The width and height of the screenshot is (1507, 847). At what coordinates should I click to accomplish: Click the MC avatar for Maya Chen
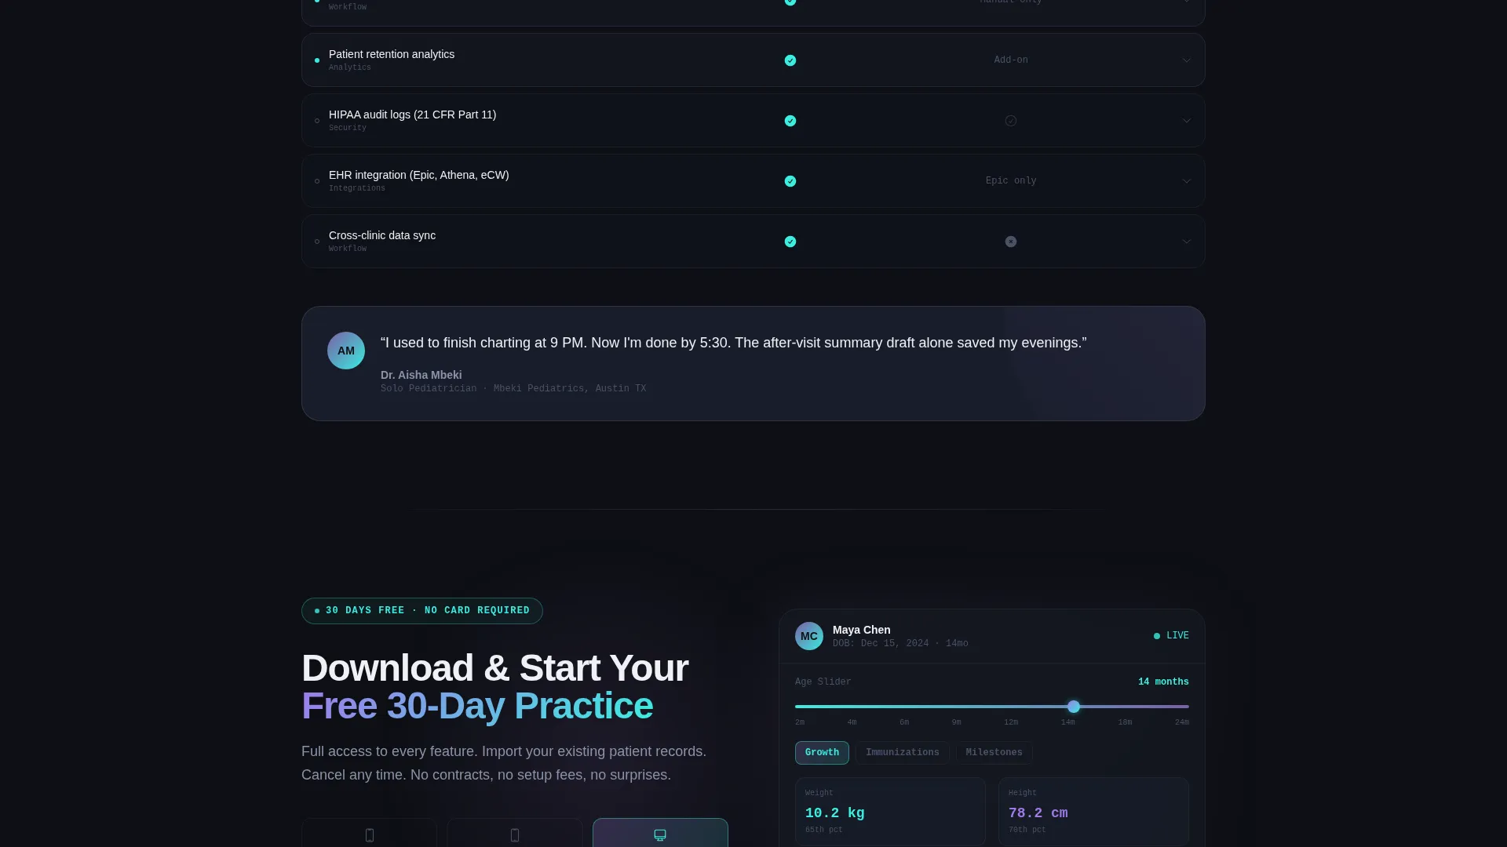(809, 636)
